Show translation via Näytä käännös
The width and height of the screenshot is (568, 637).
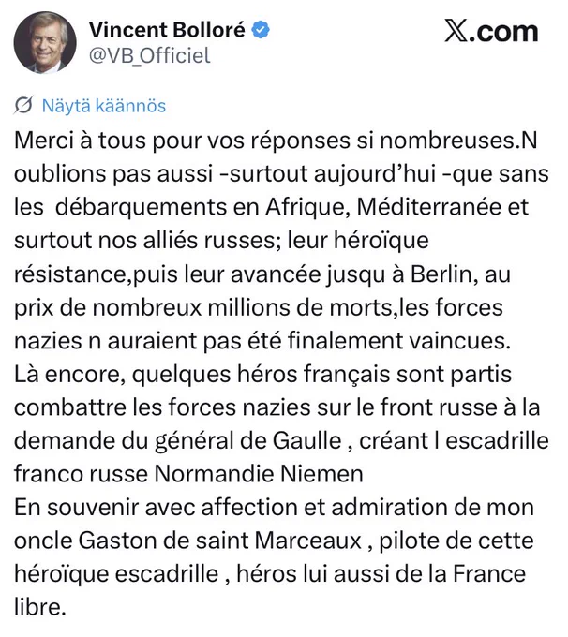(104, 106)
